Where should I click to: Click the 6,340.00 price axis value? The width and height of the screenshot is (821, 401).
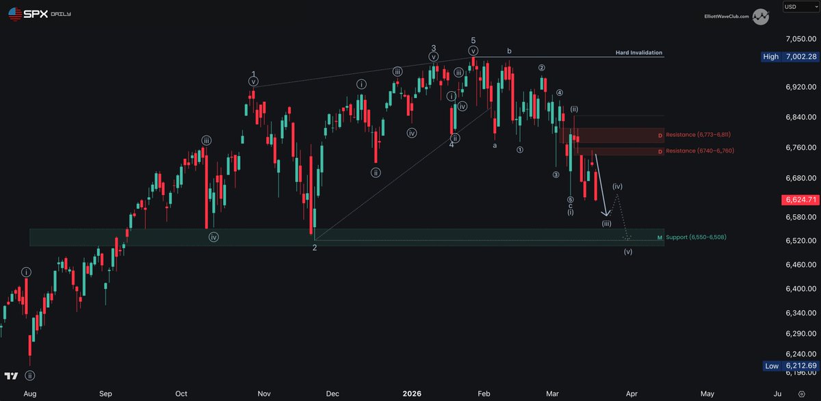800,313
